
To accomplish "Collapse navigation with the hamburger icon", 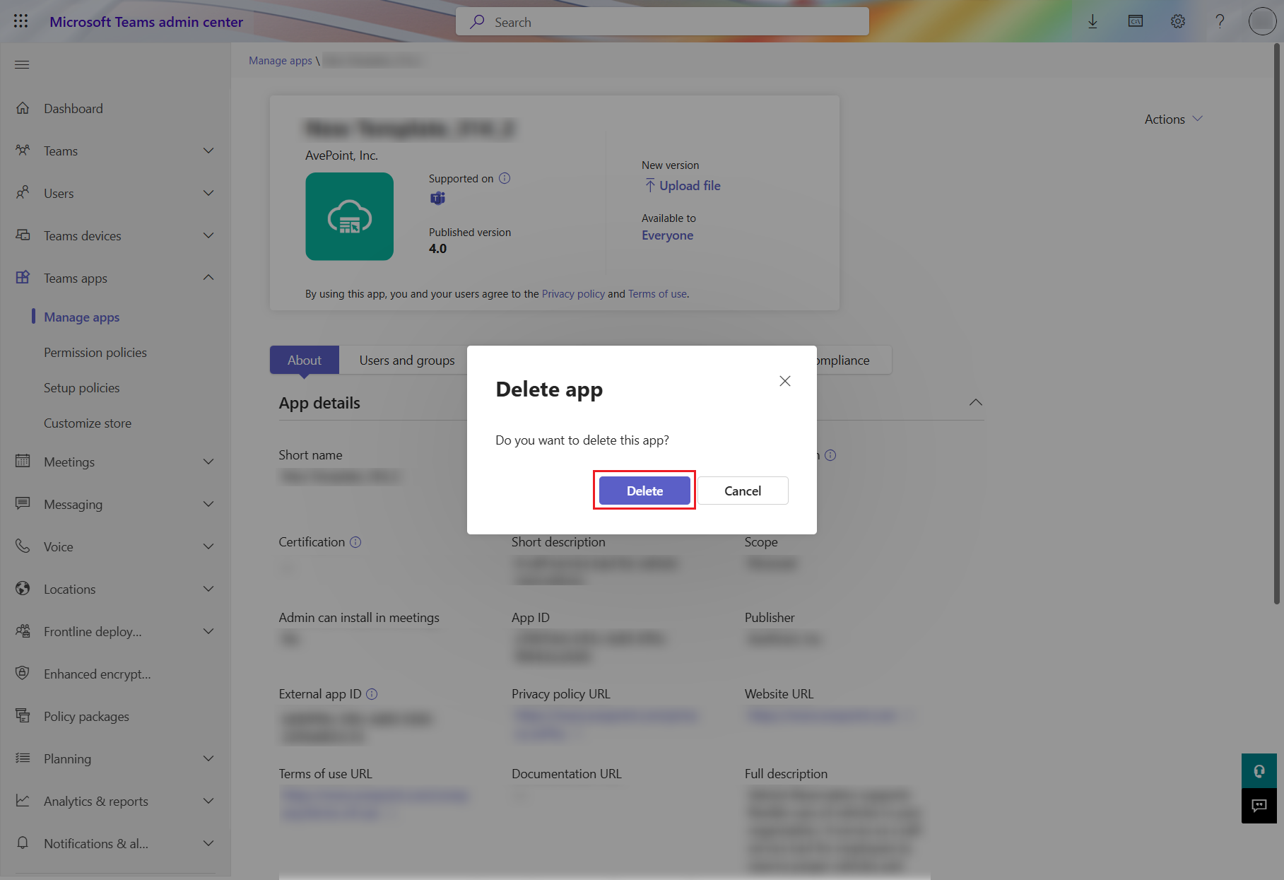I will tap(22, 65).
